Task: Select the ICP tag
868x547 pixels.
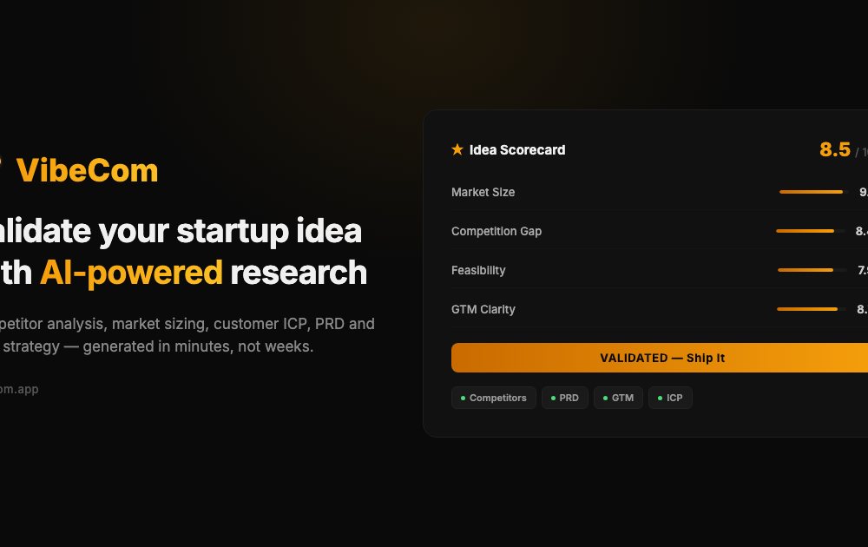Action: pos(670,398)
